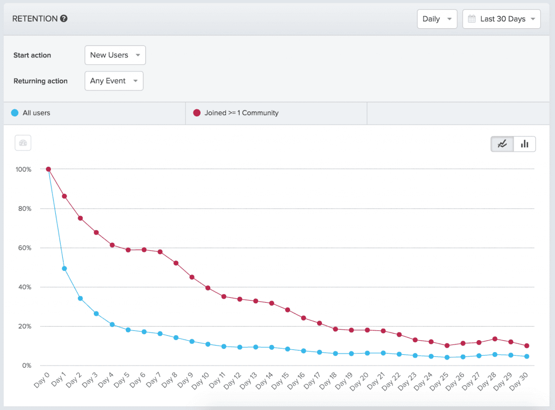Expand the New Users start action dropdown

point(115,55)
